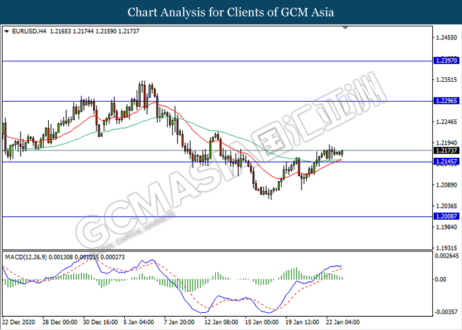Select the 22 Dec 2020 date label

[x=19, y=323]
